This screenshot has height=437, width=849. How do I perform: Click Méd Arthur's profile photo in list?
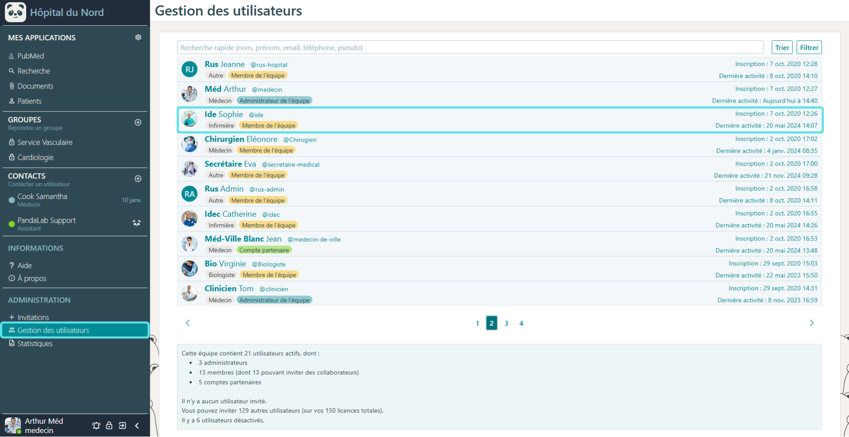(190, 94)
